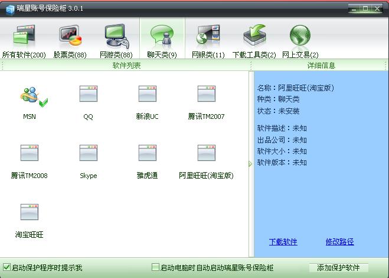Toggle 启动保护程序时提示我 checkbox

tap(6, 267)
